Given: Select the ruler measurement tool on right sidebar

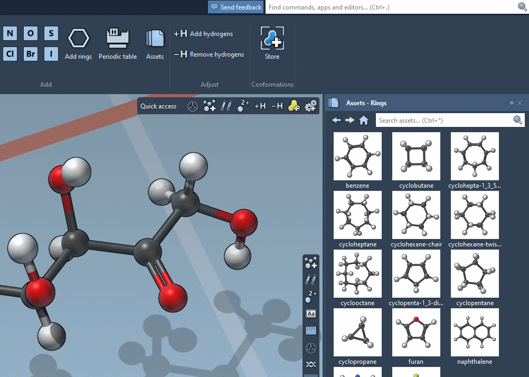Looking at the screenshot, I should pyautogui.click(x=311, y=330).
